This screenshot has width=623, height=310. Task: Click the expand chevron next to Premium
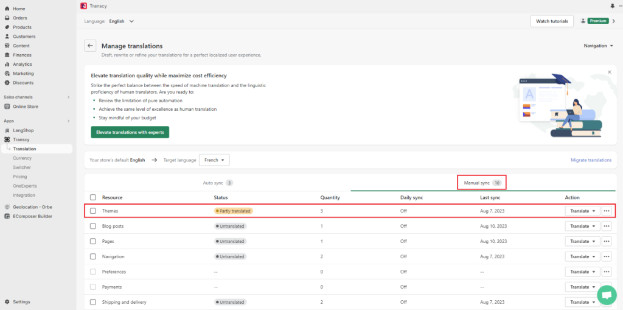[x=614, y=21]
